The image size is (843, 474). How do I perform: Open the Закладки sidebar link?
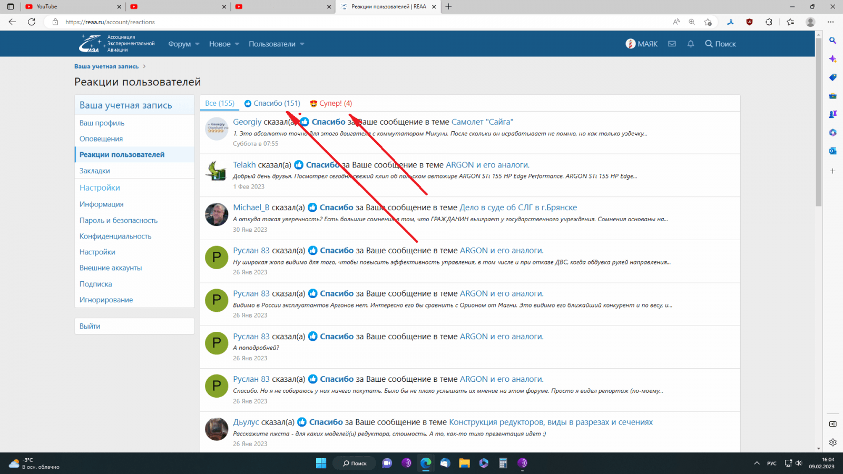(95, 171)
